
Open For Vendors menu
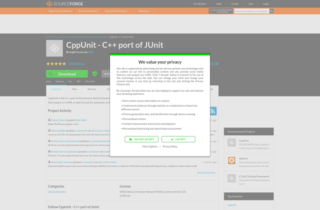tap(200, 4)
